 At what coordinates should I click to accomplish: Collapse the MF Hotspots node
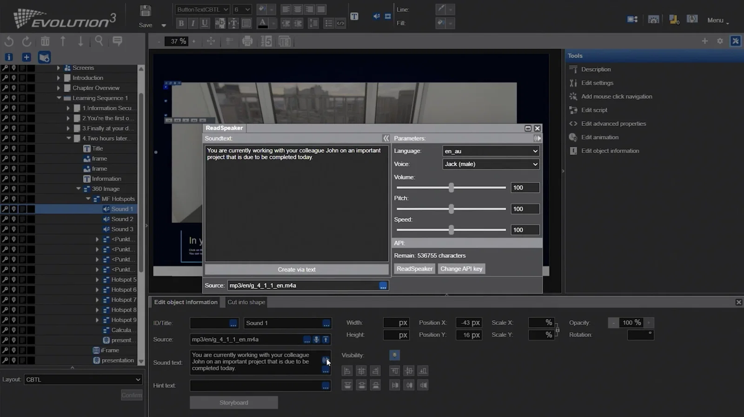(x=88, y=199)
